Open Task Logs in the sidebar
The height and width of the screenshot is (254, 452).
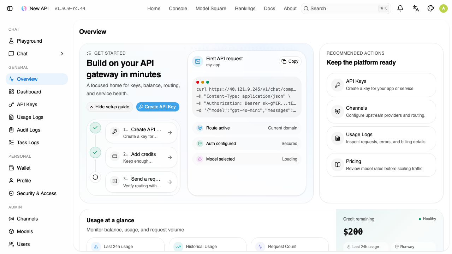pos(37,143)
